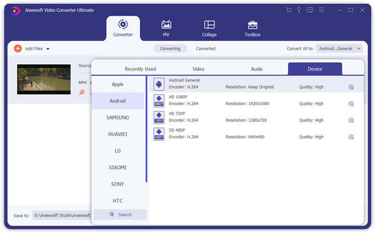Select the HD 1080P profile name

[x=178, y=97]
